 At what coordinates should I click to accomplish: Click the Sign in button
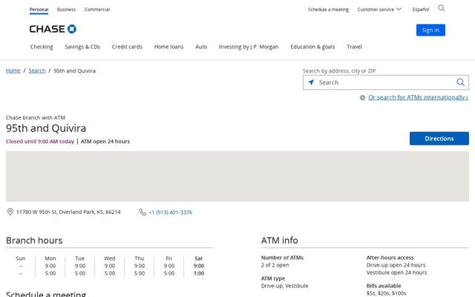pos(430,30)
